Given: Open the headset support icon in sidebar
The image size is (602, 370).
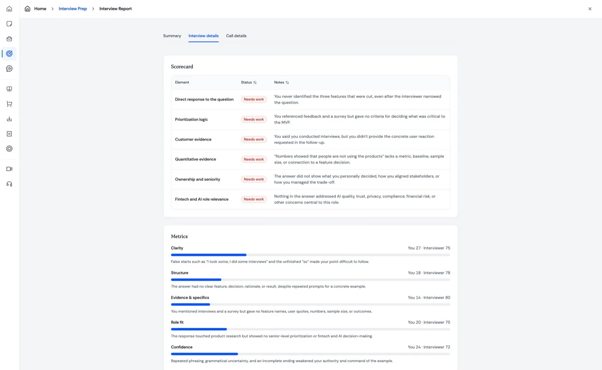Looking at the screenshot, I should pos(9,184).
